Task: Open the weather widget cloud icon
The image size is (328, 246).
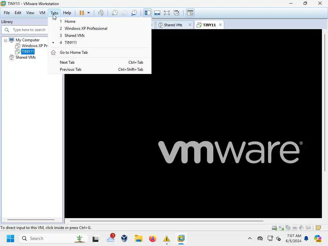Action: (111, 238)
